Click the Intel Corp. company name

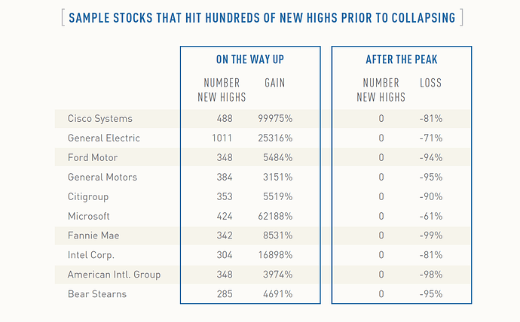pos(91,255)
